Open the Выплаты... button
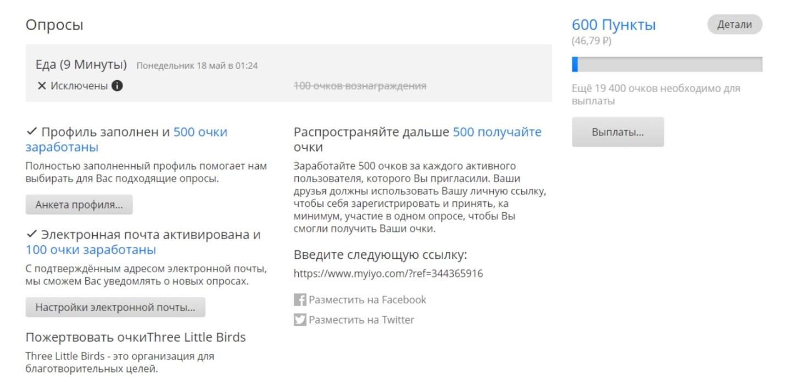 tap(618, 132)
